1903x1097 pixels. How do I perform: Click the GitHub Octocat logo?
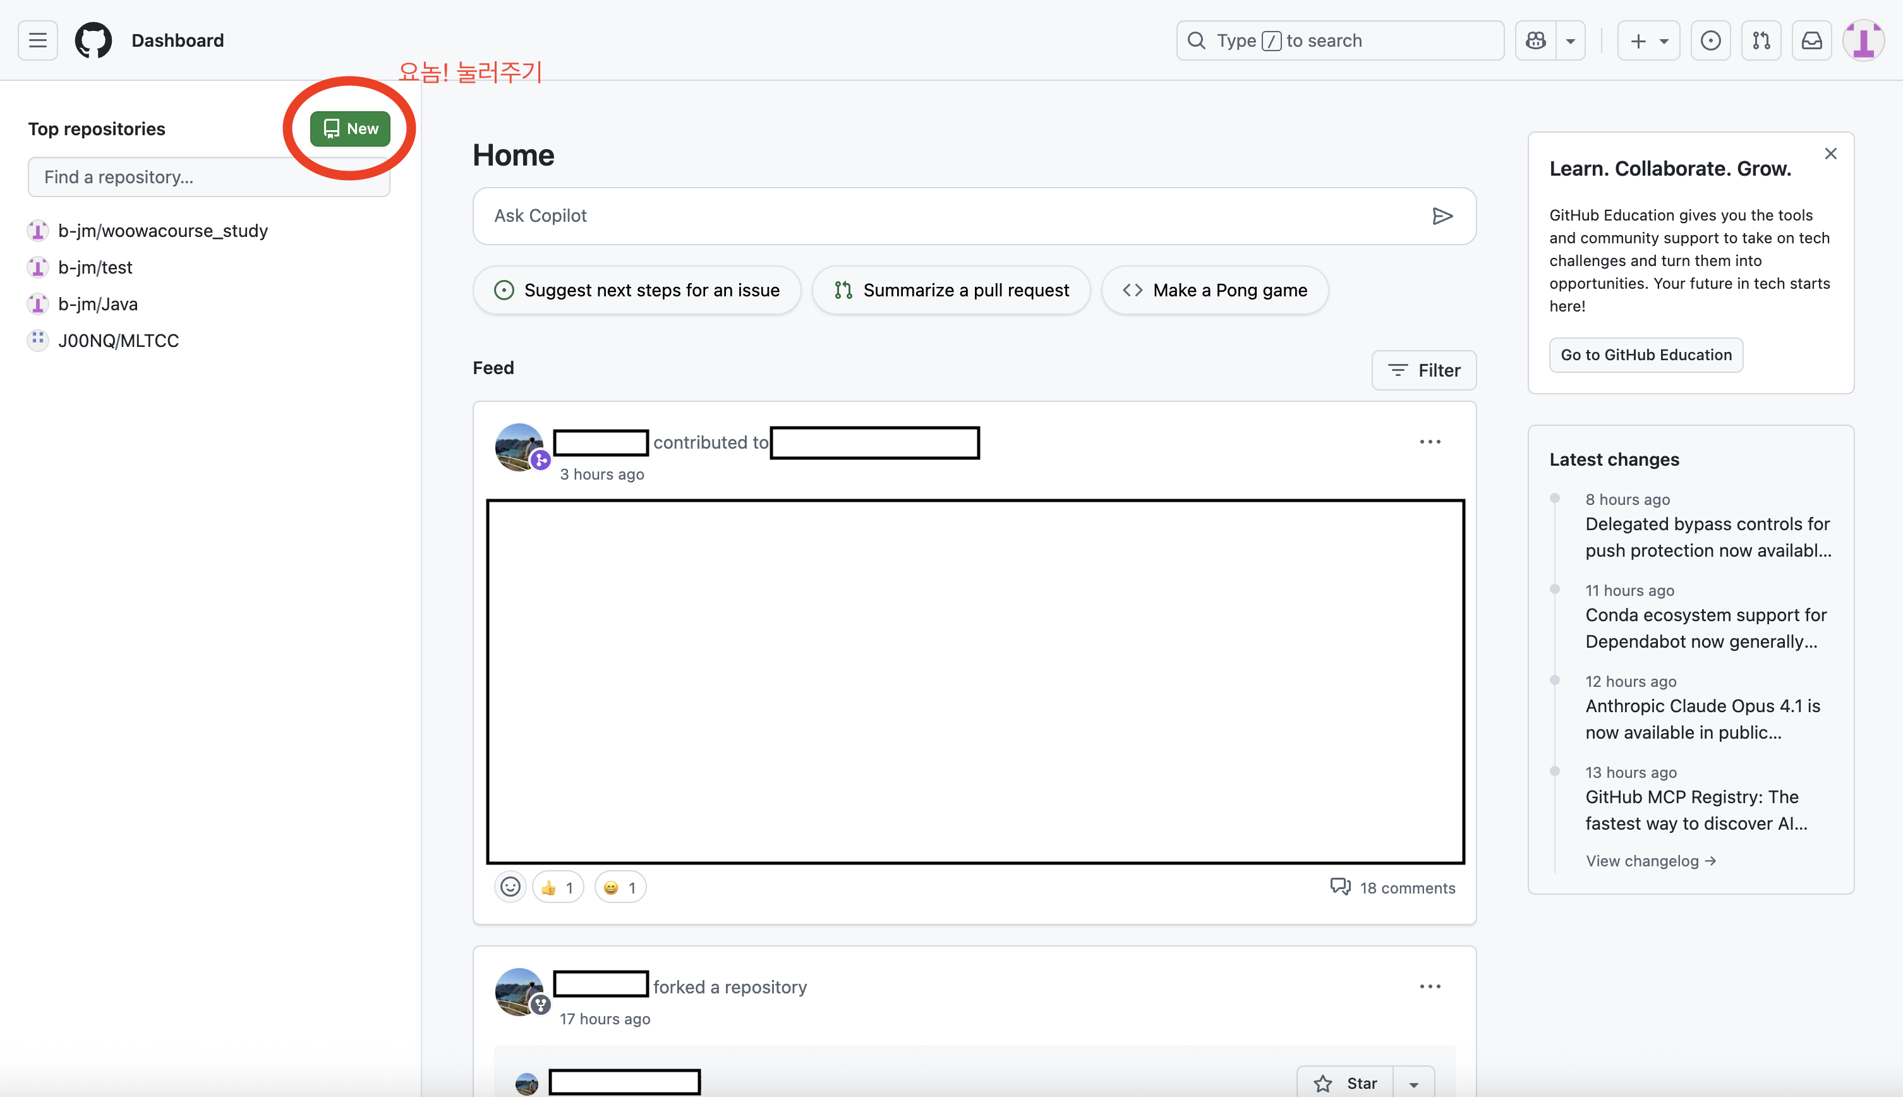click(94, 40)
